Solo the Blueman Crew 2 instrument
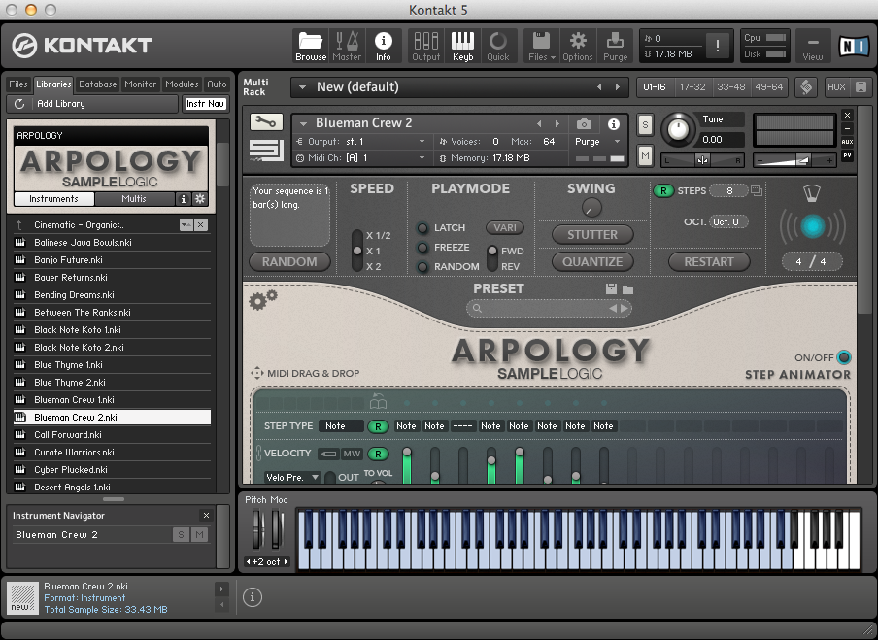The width and height of the screenshot is (878, 640). click(x=645, y=125)
